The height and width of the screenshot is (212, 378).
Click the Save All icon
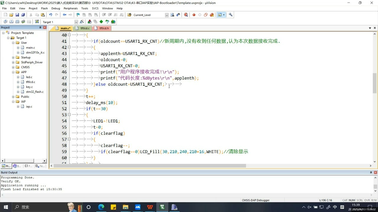coord(23,15)
